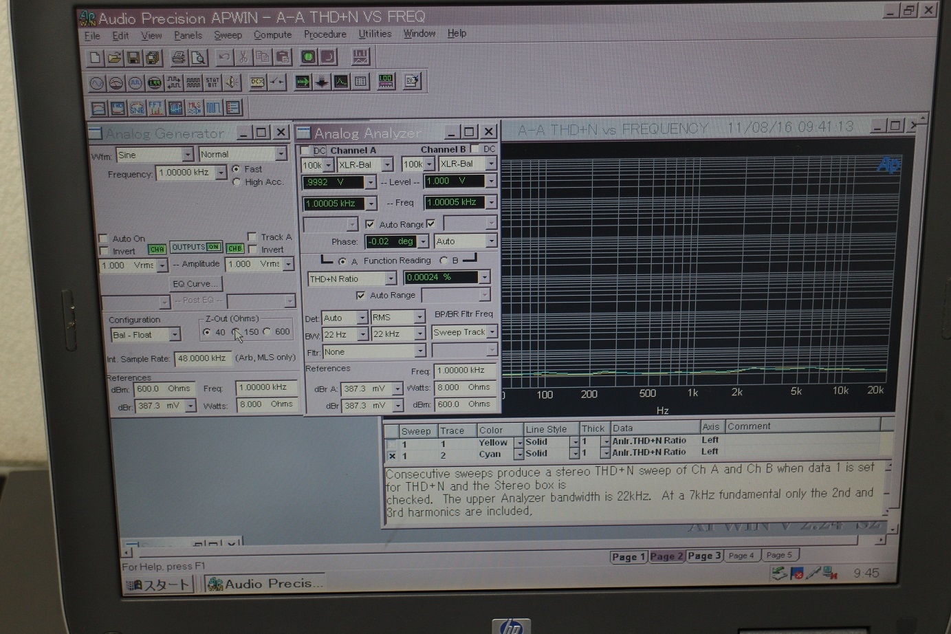Open the DCX panel icon

click(x=258, y=83)
